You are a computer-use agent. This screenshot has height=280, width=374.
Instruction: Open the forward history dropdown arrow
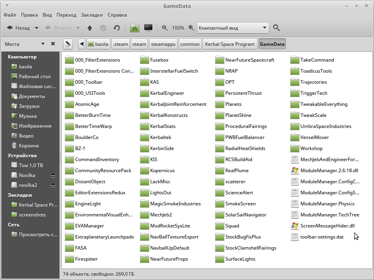point(78,28)
